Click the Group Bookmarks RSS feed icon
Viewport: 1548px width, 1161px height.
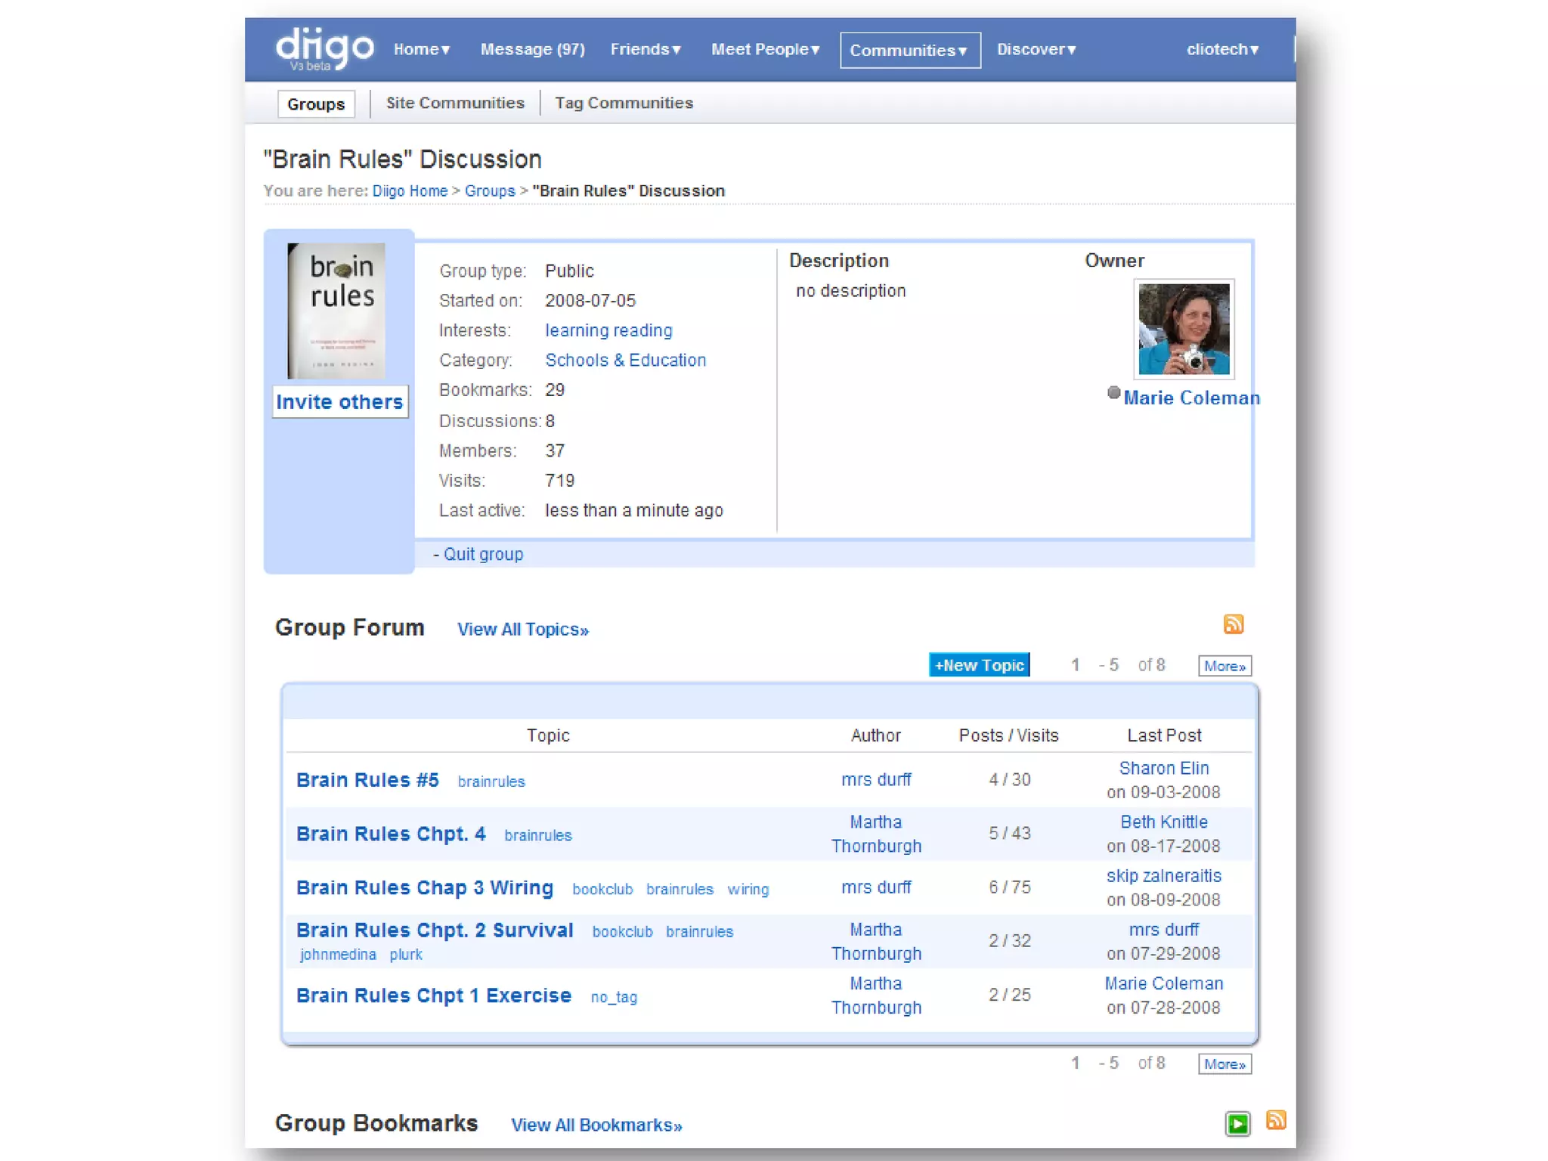(x=1276, y=1120)
